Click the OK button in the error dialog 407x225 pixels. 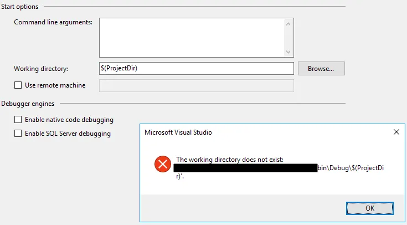tap(370, 208)
